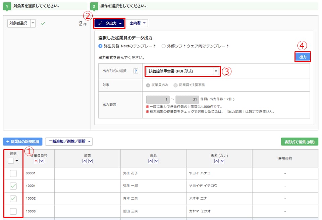The image size is (322, 220).
Task: Check the box for employee 10003
Action: click(x=13, y=211)
